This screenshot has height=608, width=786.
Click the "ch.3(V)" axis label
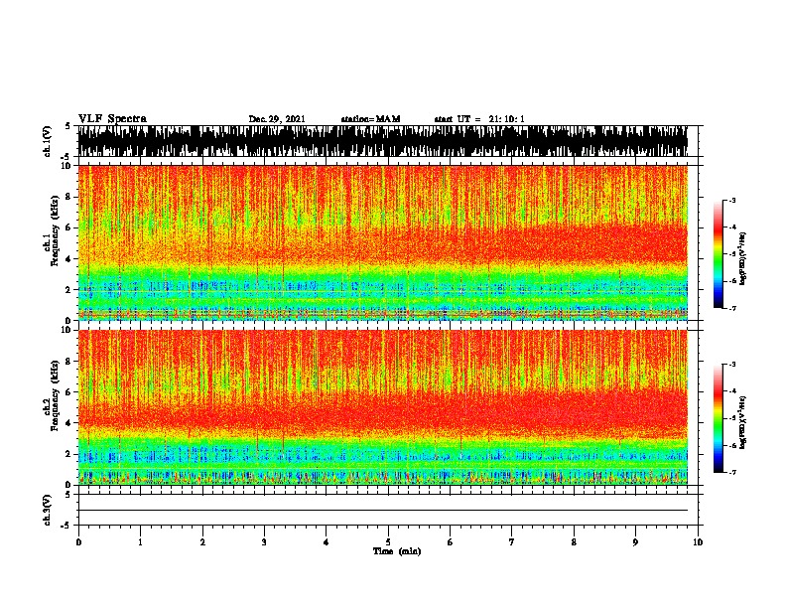pyautogui.click(x=47, y=510)
